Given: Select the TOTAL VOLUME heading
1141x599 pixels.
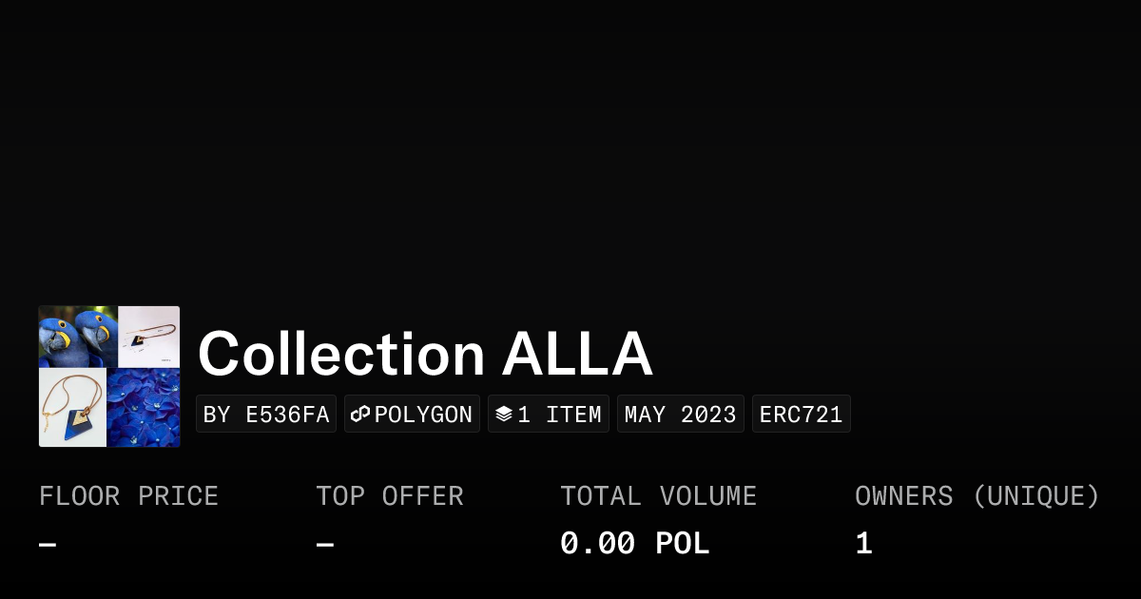Looking at the screenshot, I should pyautogui.click(x=658, y=496).
